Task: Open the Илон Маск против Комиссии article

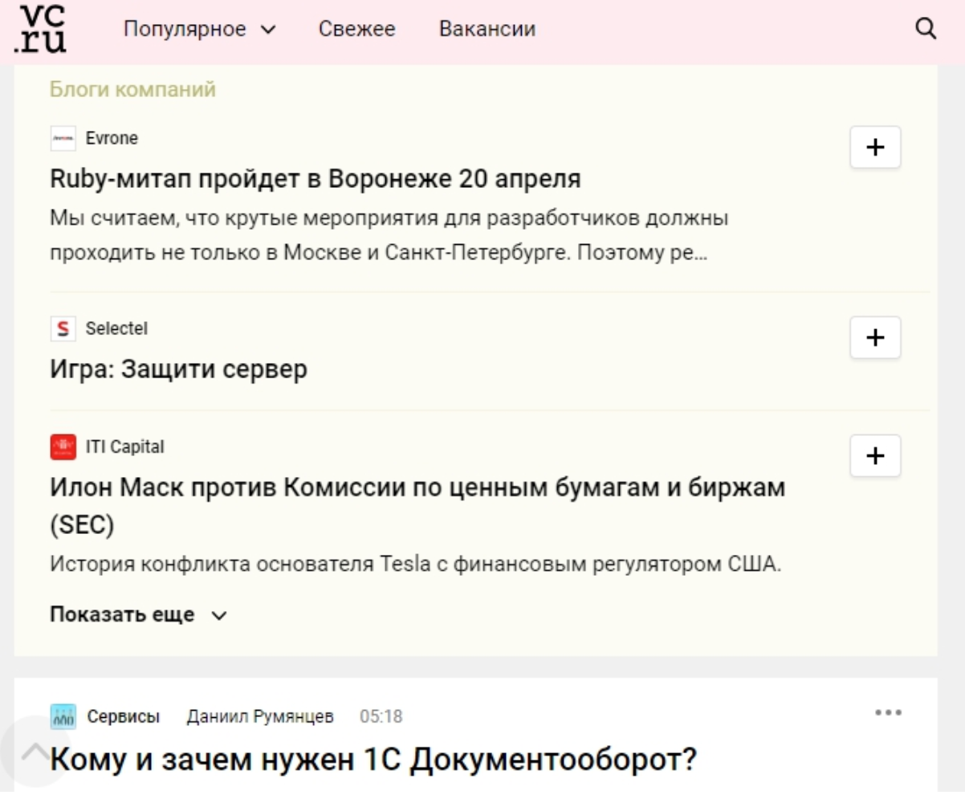Action: click(417, 487)
